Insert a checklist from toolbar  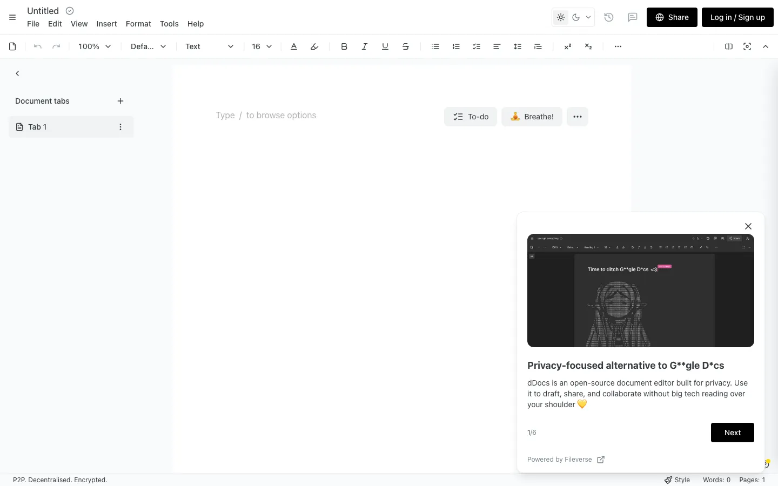(477, 46)
